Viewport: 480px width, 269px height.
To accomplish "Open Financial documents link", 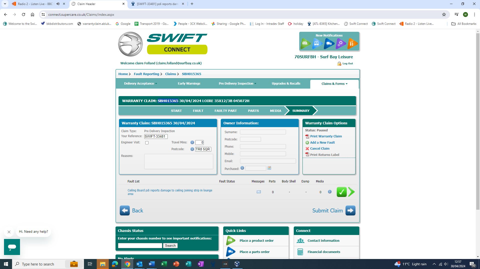I will point(324,252).
